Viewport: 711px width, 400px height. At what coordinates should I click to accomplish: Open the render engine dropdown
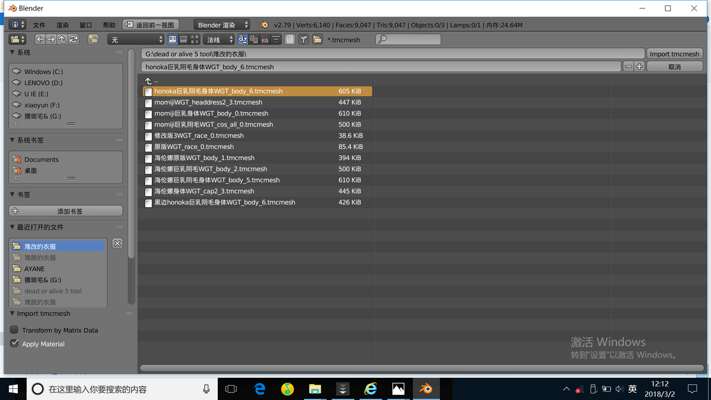point(222,25)
